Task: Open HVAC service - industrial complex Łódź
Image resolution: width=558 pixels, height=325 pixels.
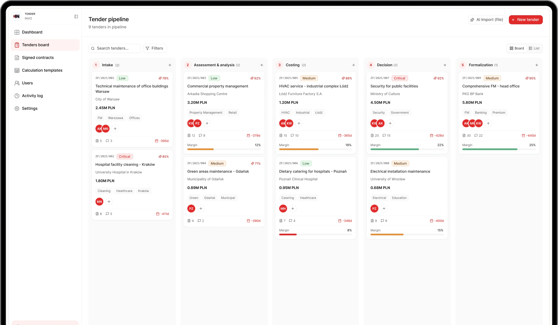Action: click(x=314, y=86)
